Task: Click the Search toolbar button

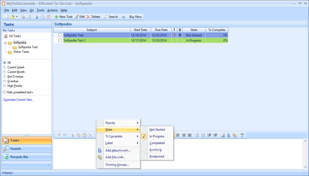Action: pos(111,17)
